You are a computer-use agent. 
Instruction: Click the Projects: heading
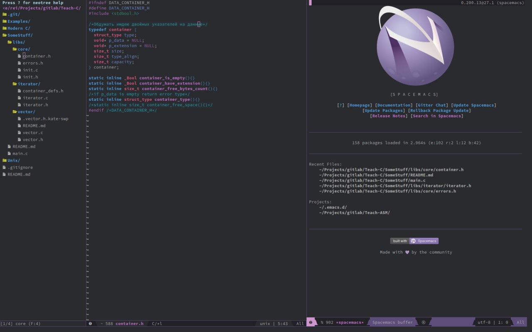[320, 202]
